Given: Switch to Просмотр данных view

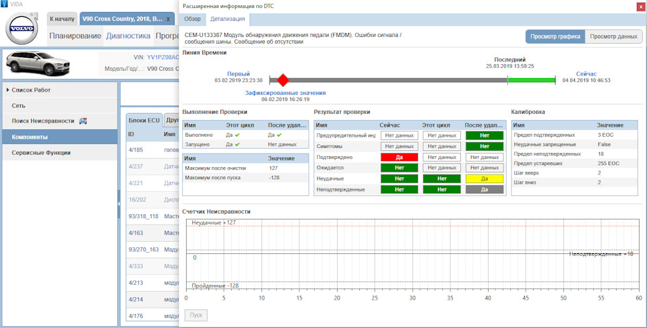Looking at the screenshot, I should (613, 36).
